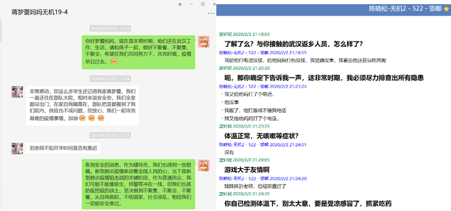Click the bold message 游戏大于友情啊

[247, 169]
